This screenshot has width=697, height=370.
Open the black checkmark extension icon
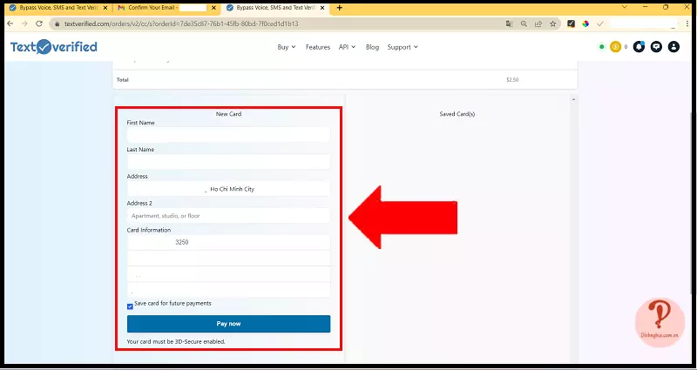[x=572, y=24]
